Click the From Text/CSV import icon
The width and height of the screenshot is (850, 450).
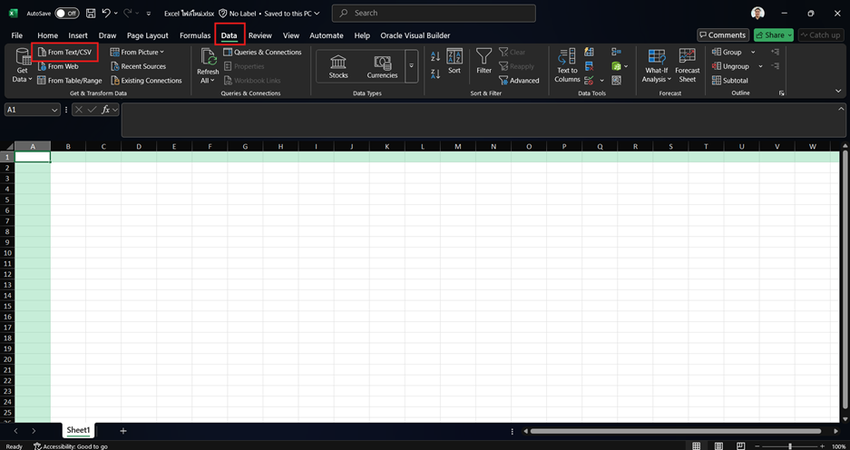41,53
